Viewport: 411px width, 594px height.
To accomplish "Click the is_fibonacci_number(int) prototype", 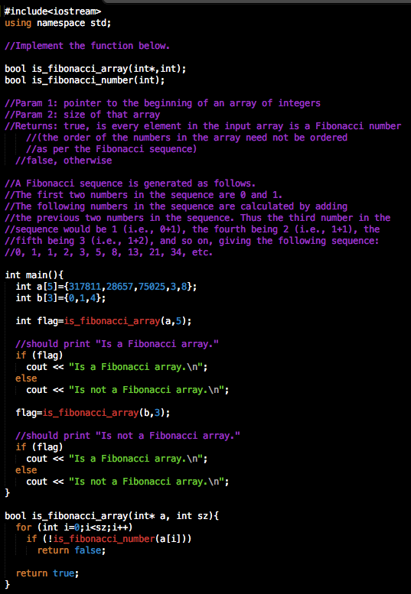I will point(85,80).
